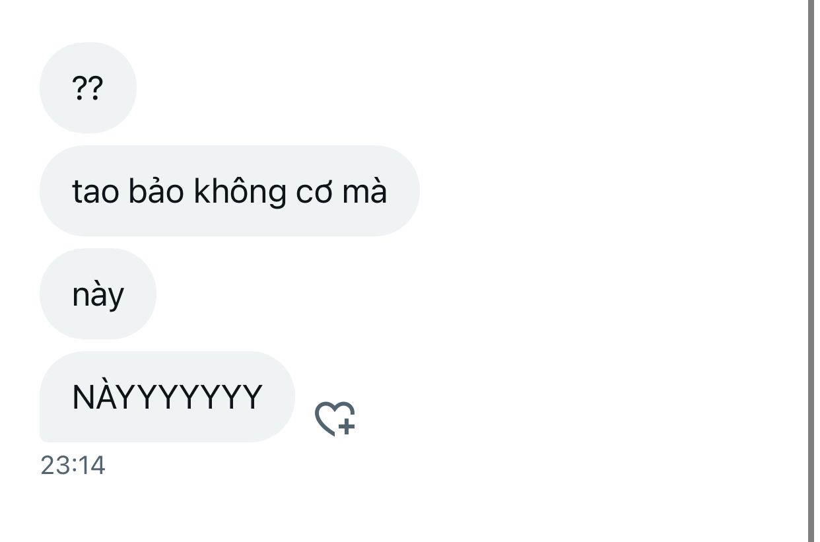
Task: Select the "??" message bubble
Action: (88, 88)
